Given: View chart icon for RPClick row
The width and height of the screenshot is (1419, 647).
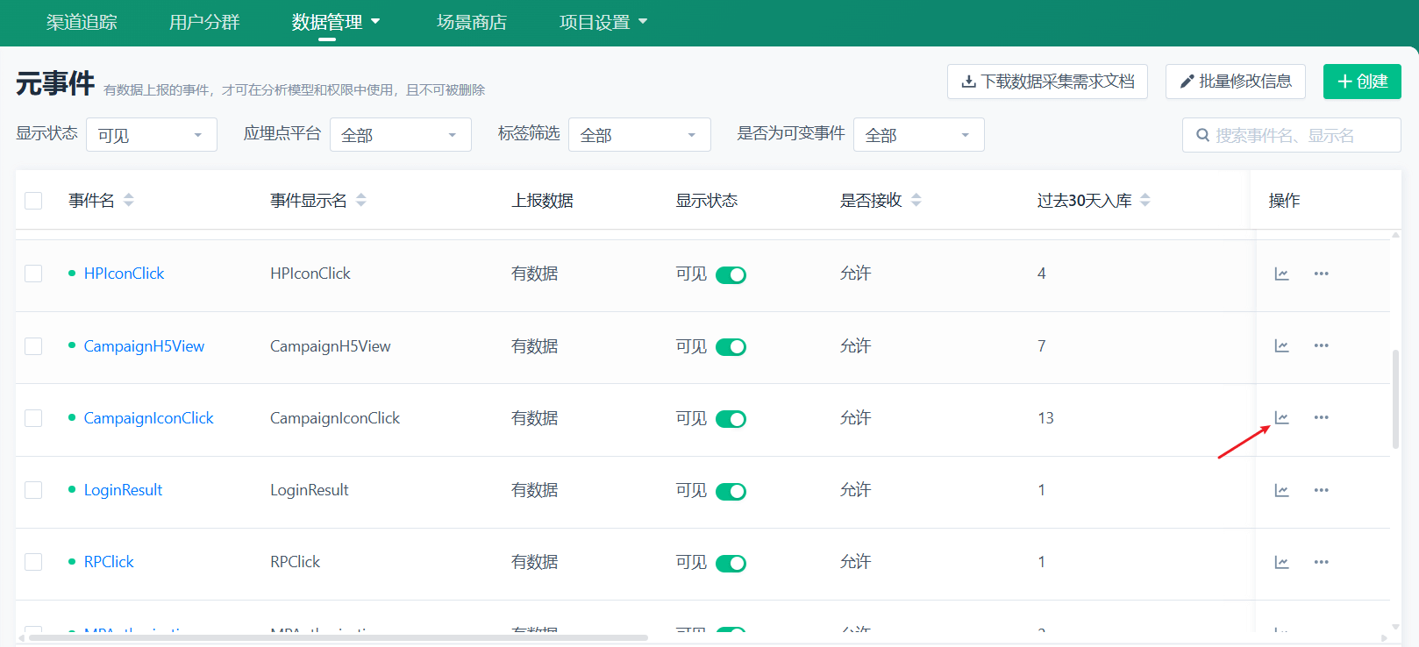Looking at the screenshot, I should (1281, 562).
